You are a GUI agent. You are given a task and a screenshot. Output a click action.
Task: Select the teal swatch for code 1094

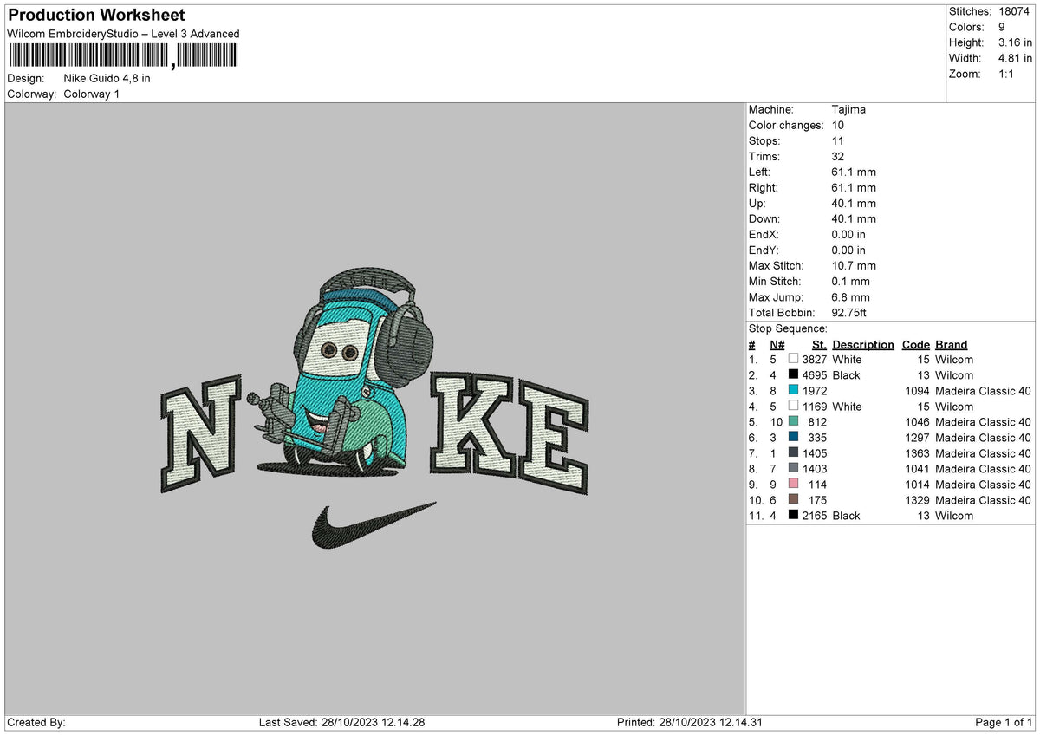793,390
